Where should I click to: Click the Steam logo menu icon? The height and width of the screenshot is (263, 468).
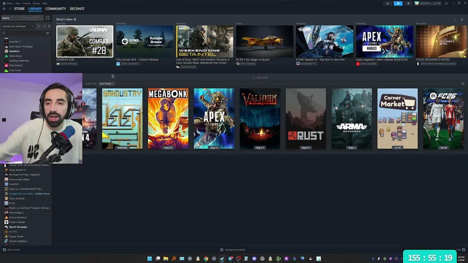coord(4,3)
